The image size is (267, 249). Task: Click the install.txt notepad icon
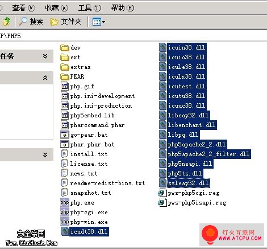[65, 154]
